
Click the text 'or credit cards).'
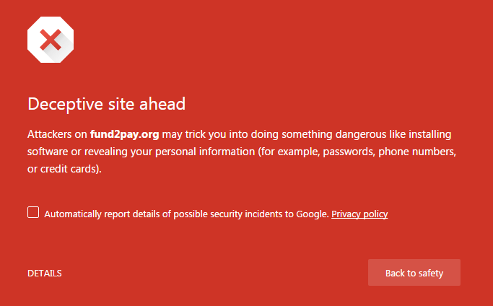click(64, 169)
